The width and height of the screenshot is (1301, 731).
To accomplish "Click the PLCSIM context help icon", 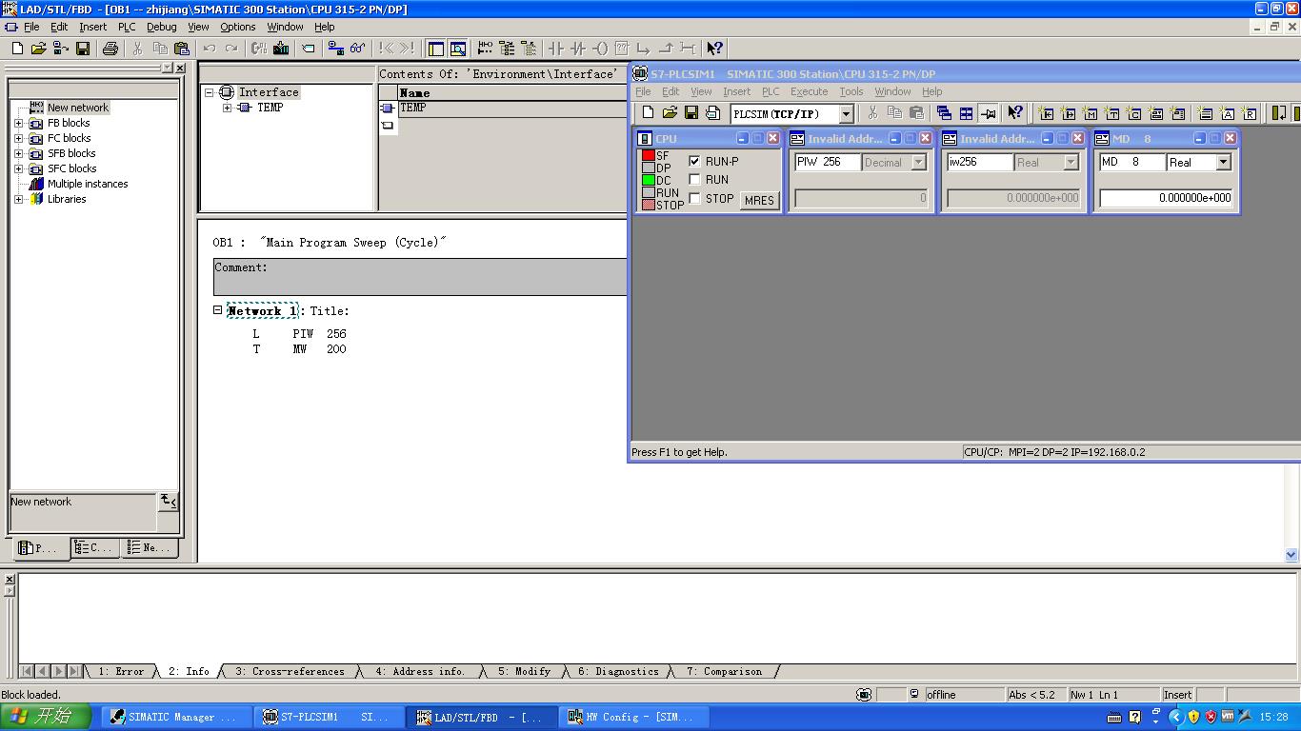I will tap(1015, 113).
